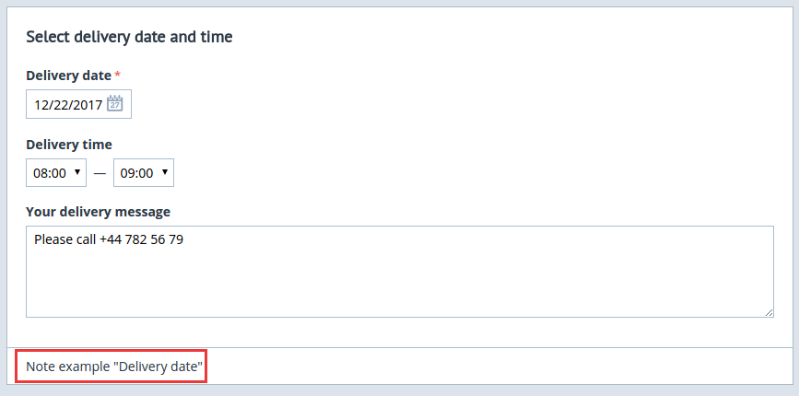Image resolution: width=799 pixels, height=396 pixels.
Task: Click the "Delivery date" field label
Action: (69, 76)
